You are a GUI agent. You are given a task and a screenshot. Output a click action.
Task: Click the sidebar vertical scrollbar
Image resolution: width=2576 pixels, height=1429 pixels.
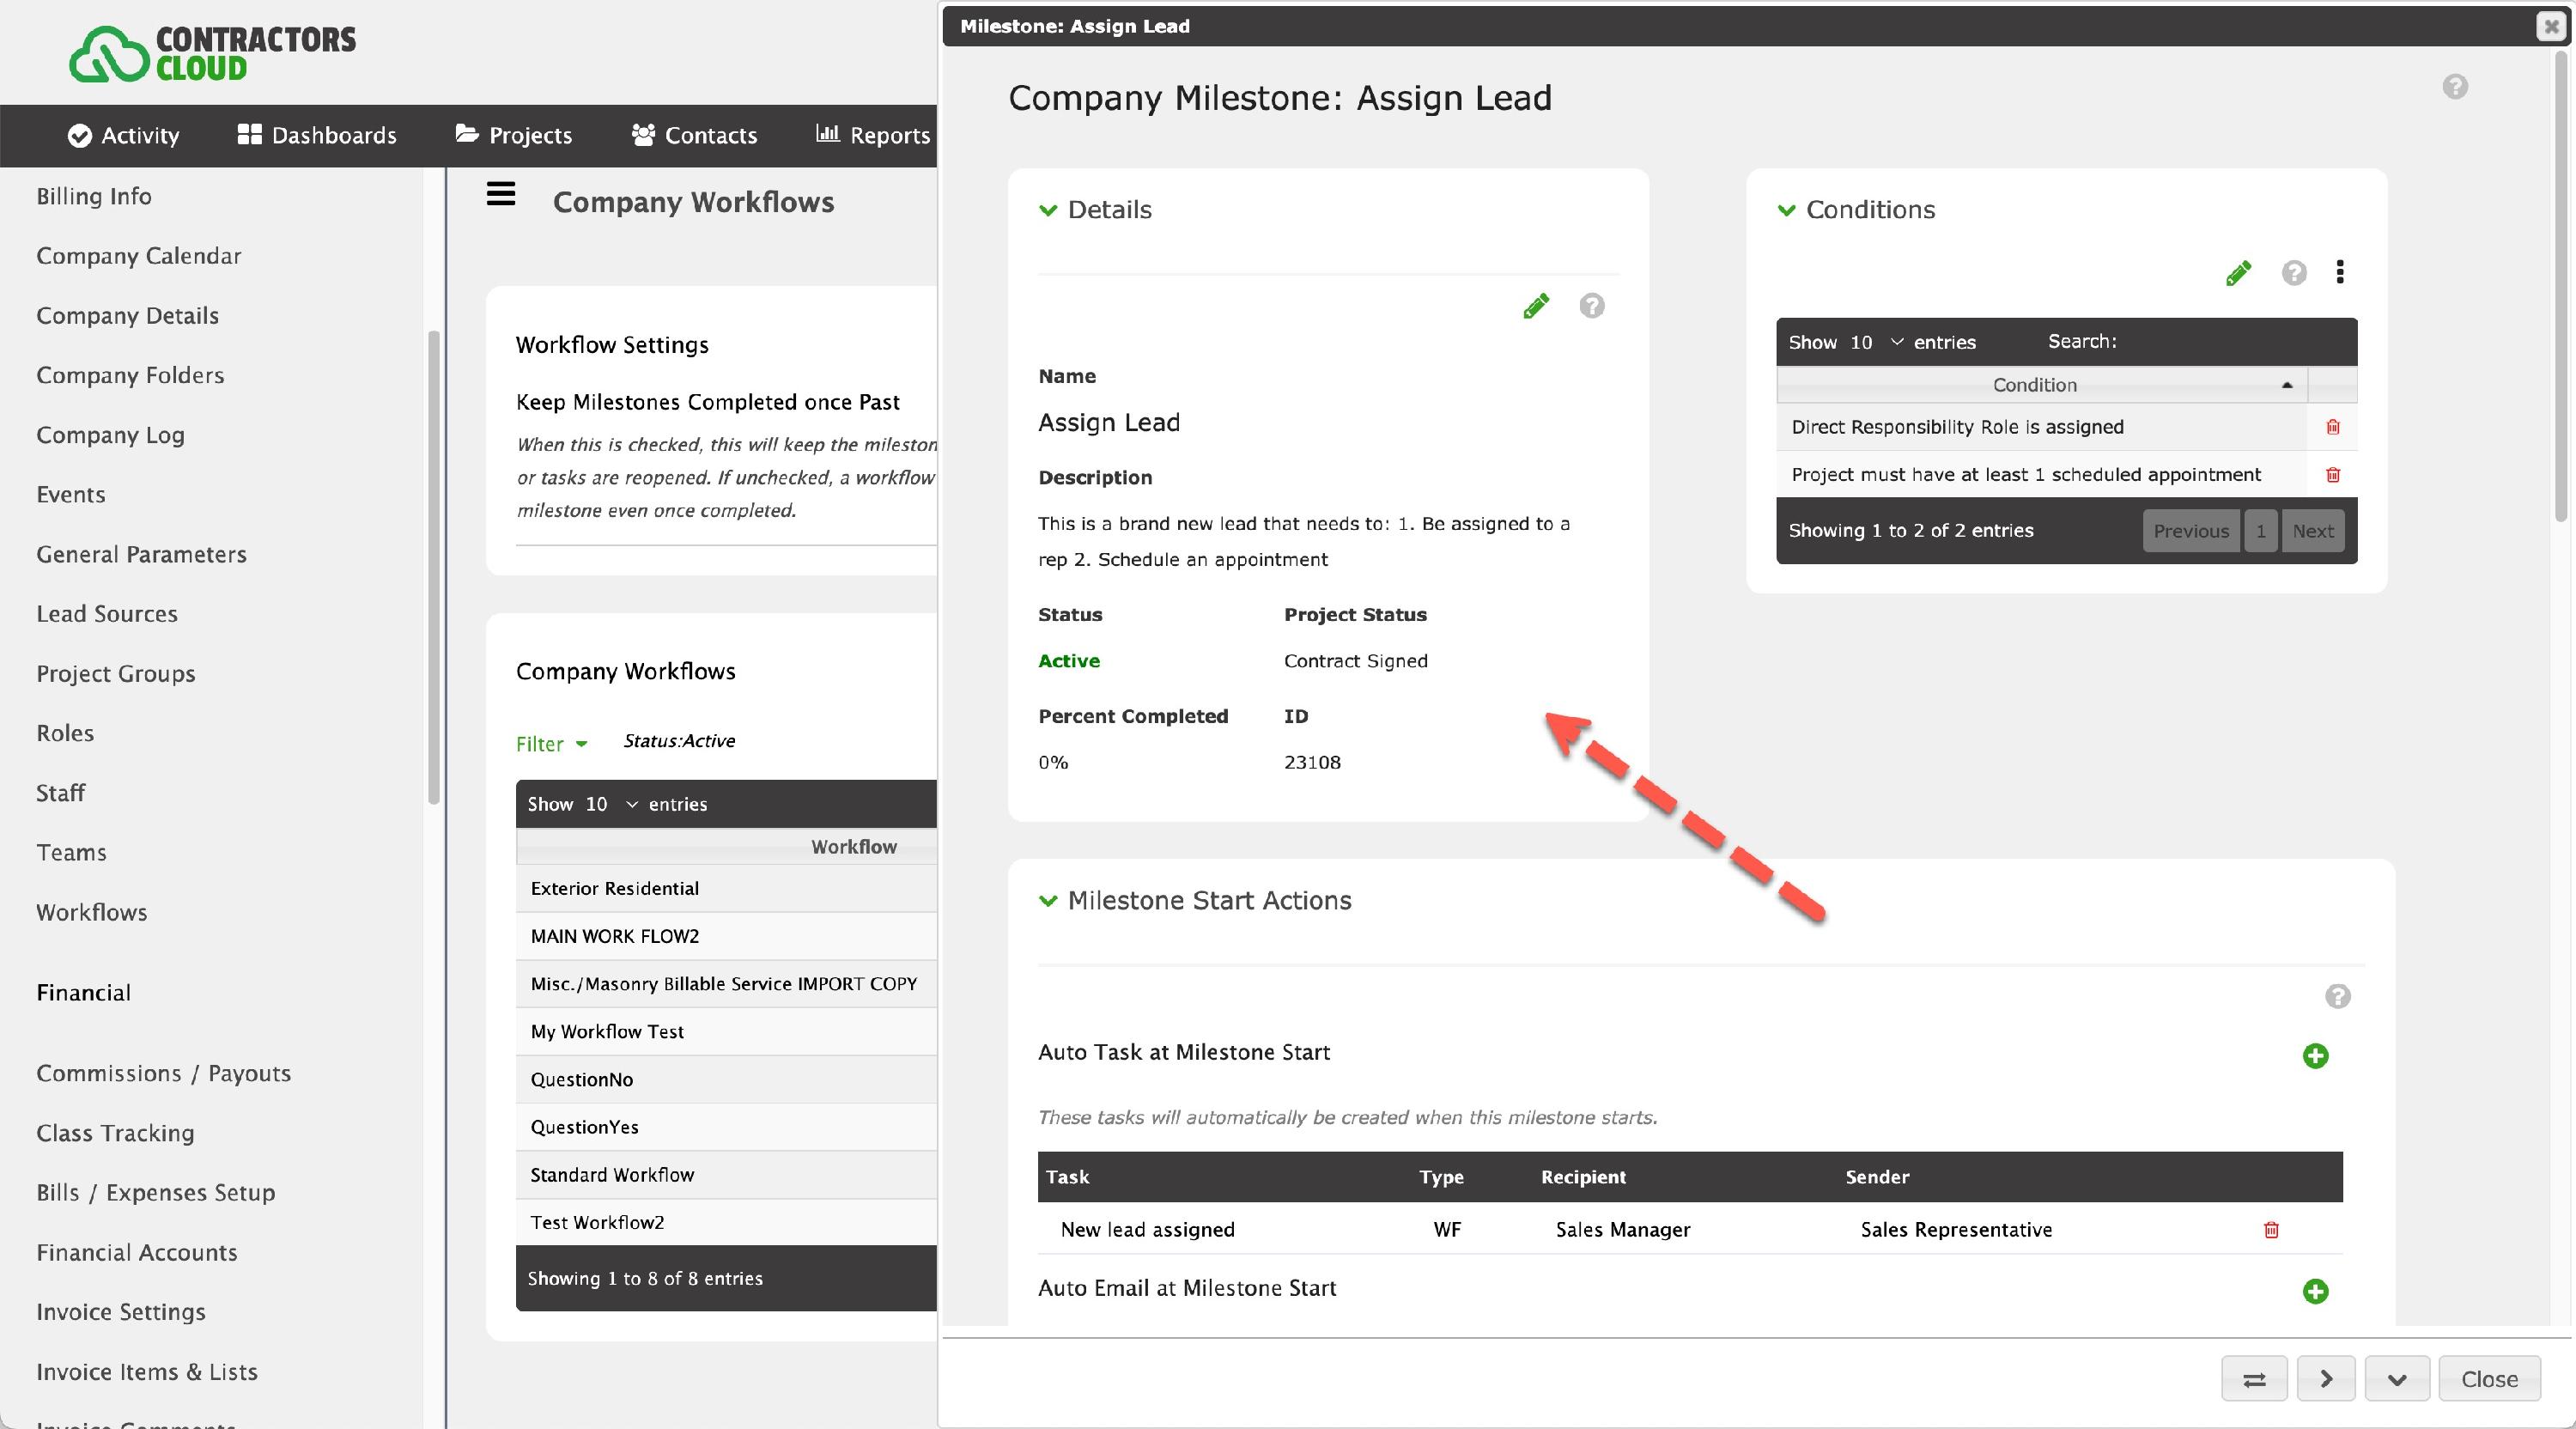pyautogui.click(x=434, y=567)
